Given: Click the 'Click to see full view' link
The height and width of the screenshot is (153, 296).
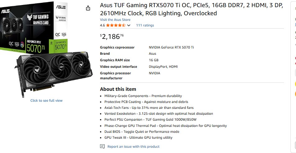Looking at the screenshot, I should [x=46, y=100].
